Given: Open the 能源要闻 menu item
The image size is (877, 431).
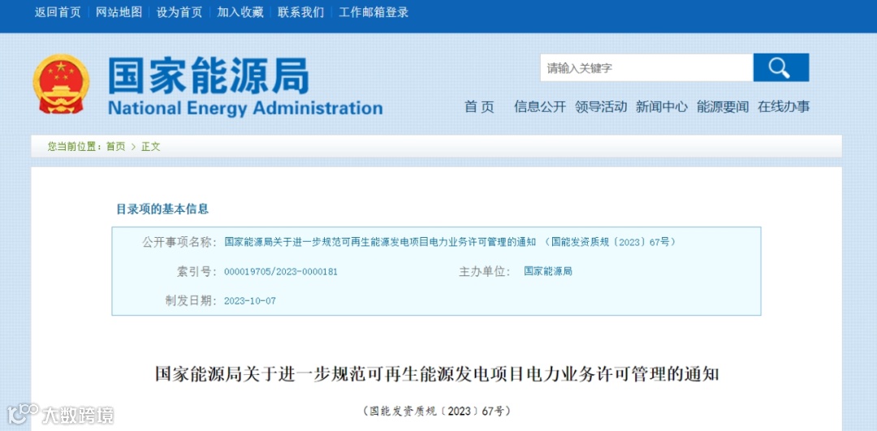Looking at the screenshot, I should point(723,107).
